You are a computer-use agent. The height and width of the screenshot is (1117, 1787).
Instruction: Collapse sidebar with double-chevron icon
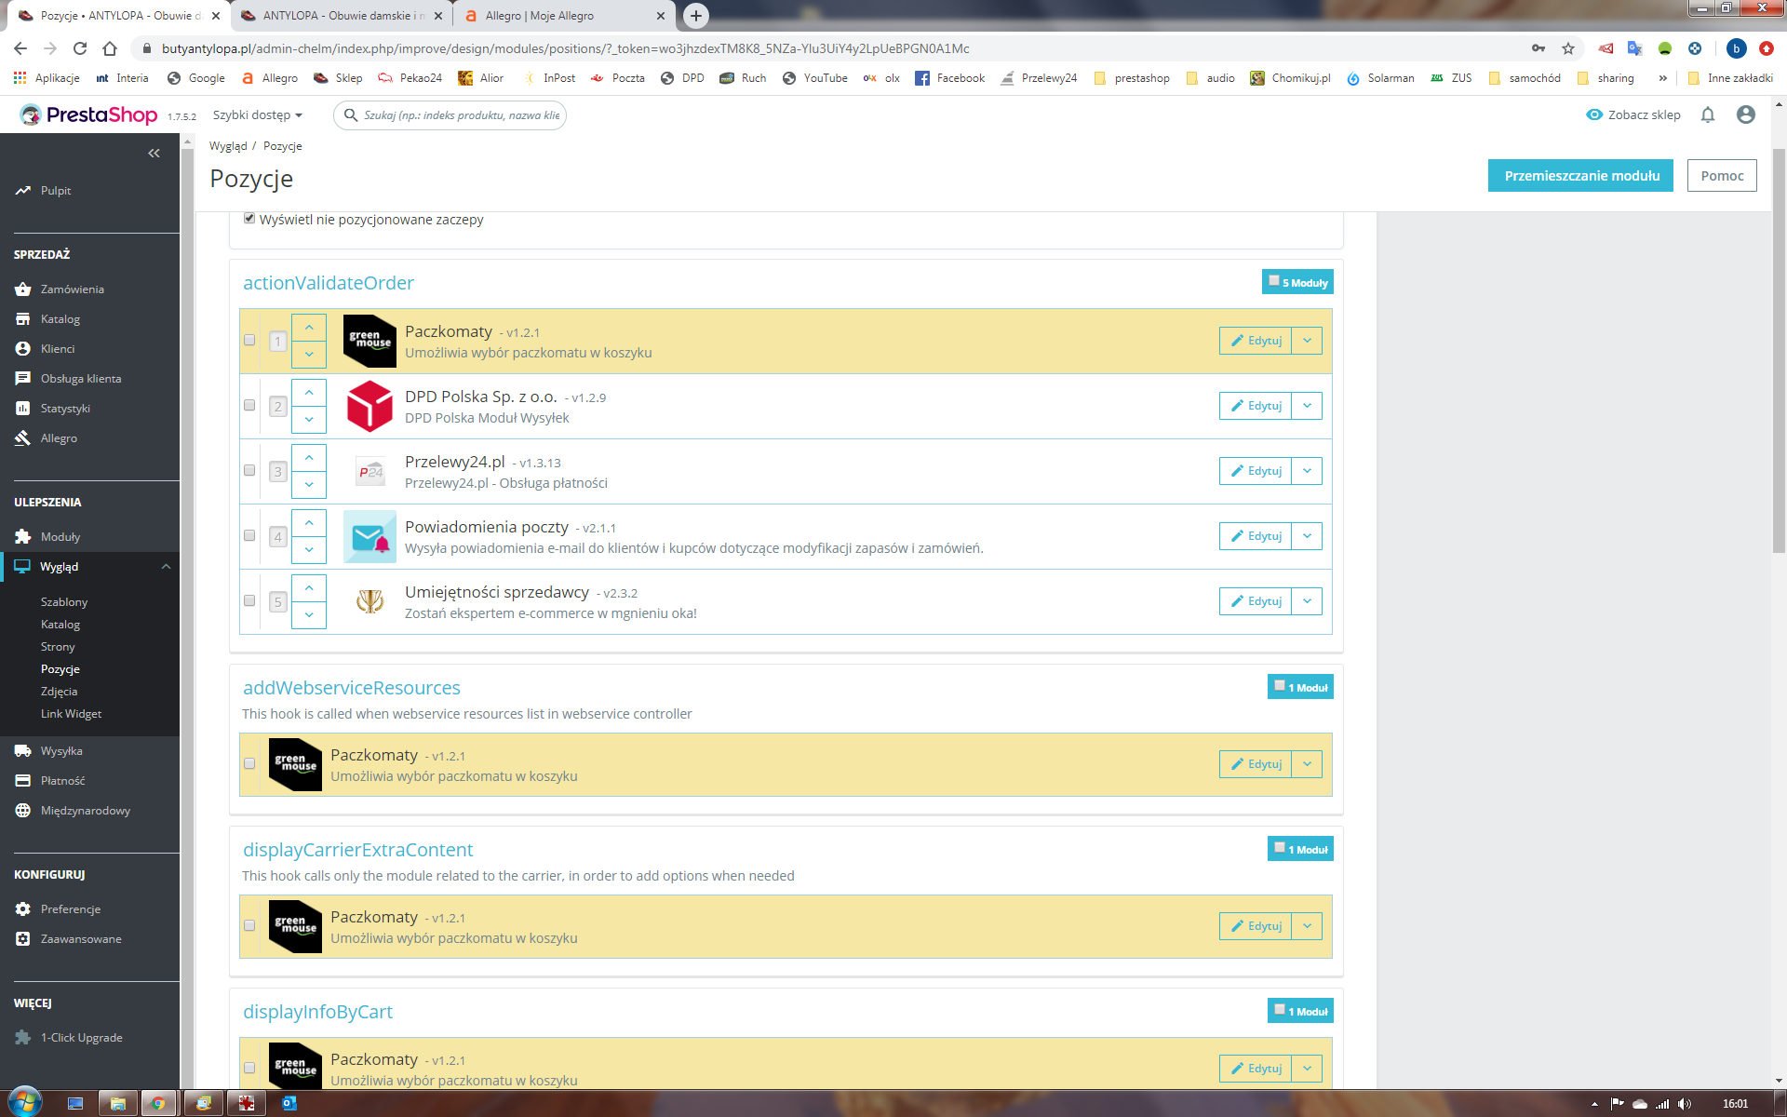(x=155, y=153)
